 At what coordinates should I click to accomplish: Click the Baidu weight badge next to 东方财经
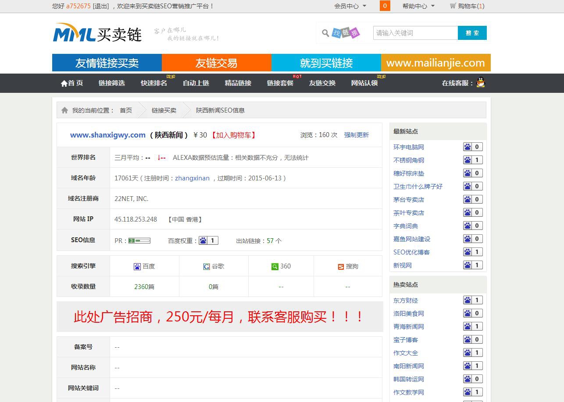coord(473,300)
